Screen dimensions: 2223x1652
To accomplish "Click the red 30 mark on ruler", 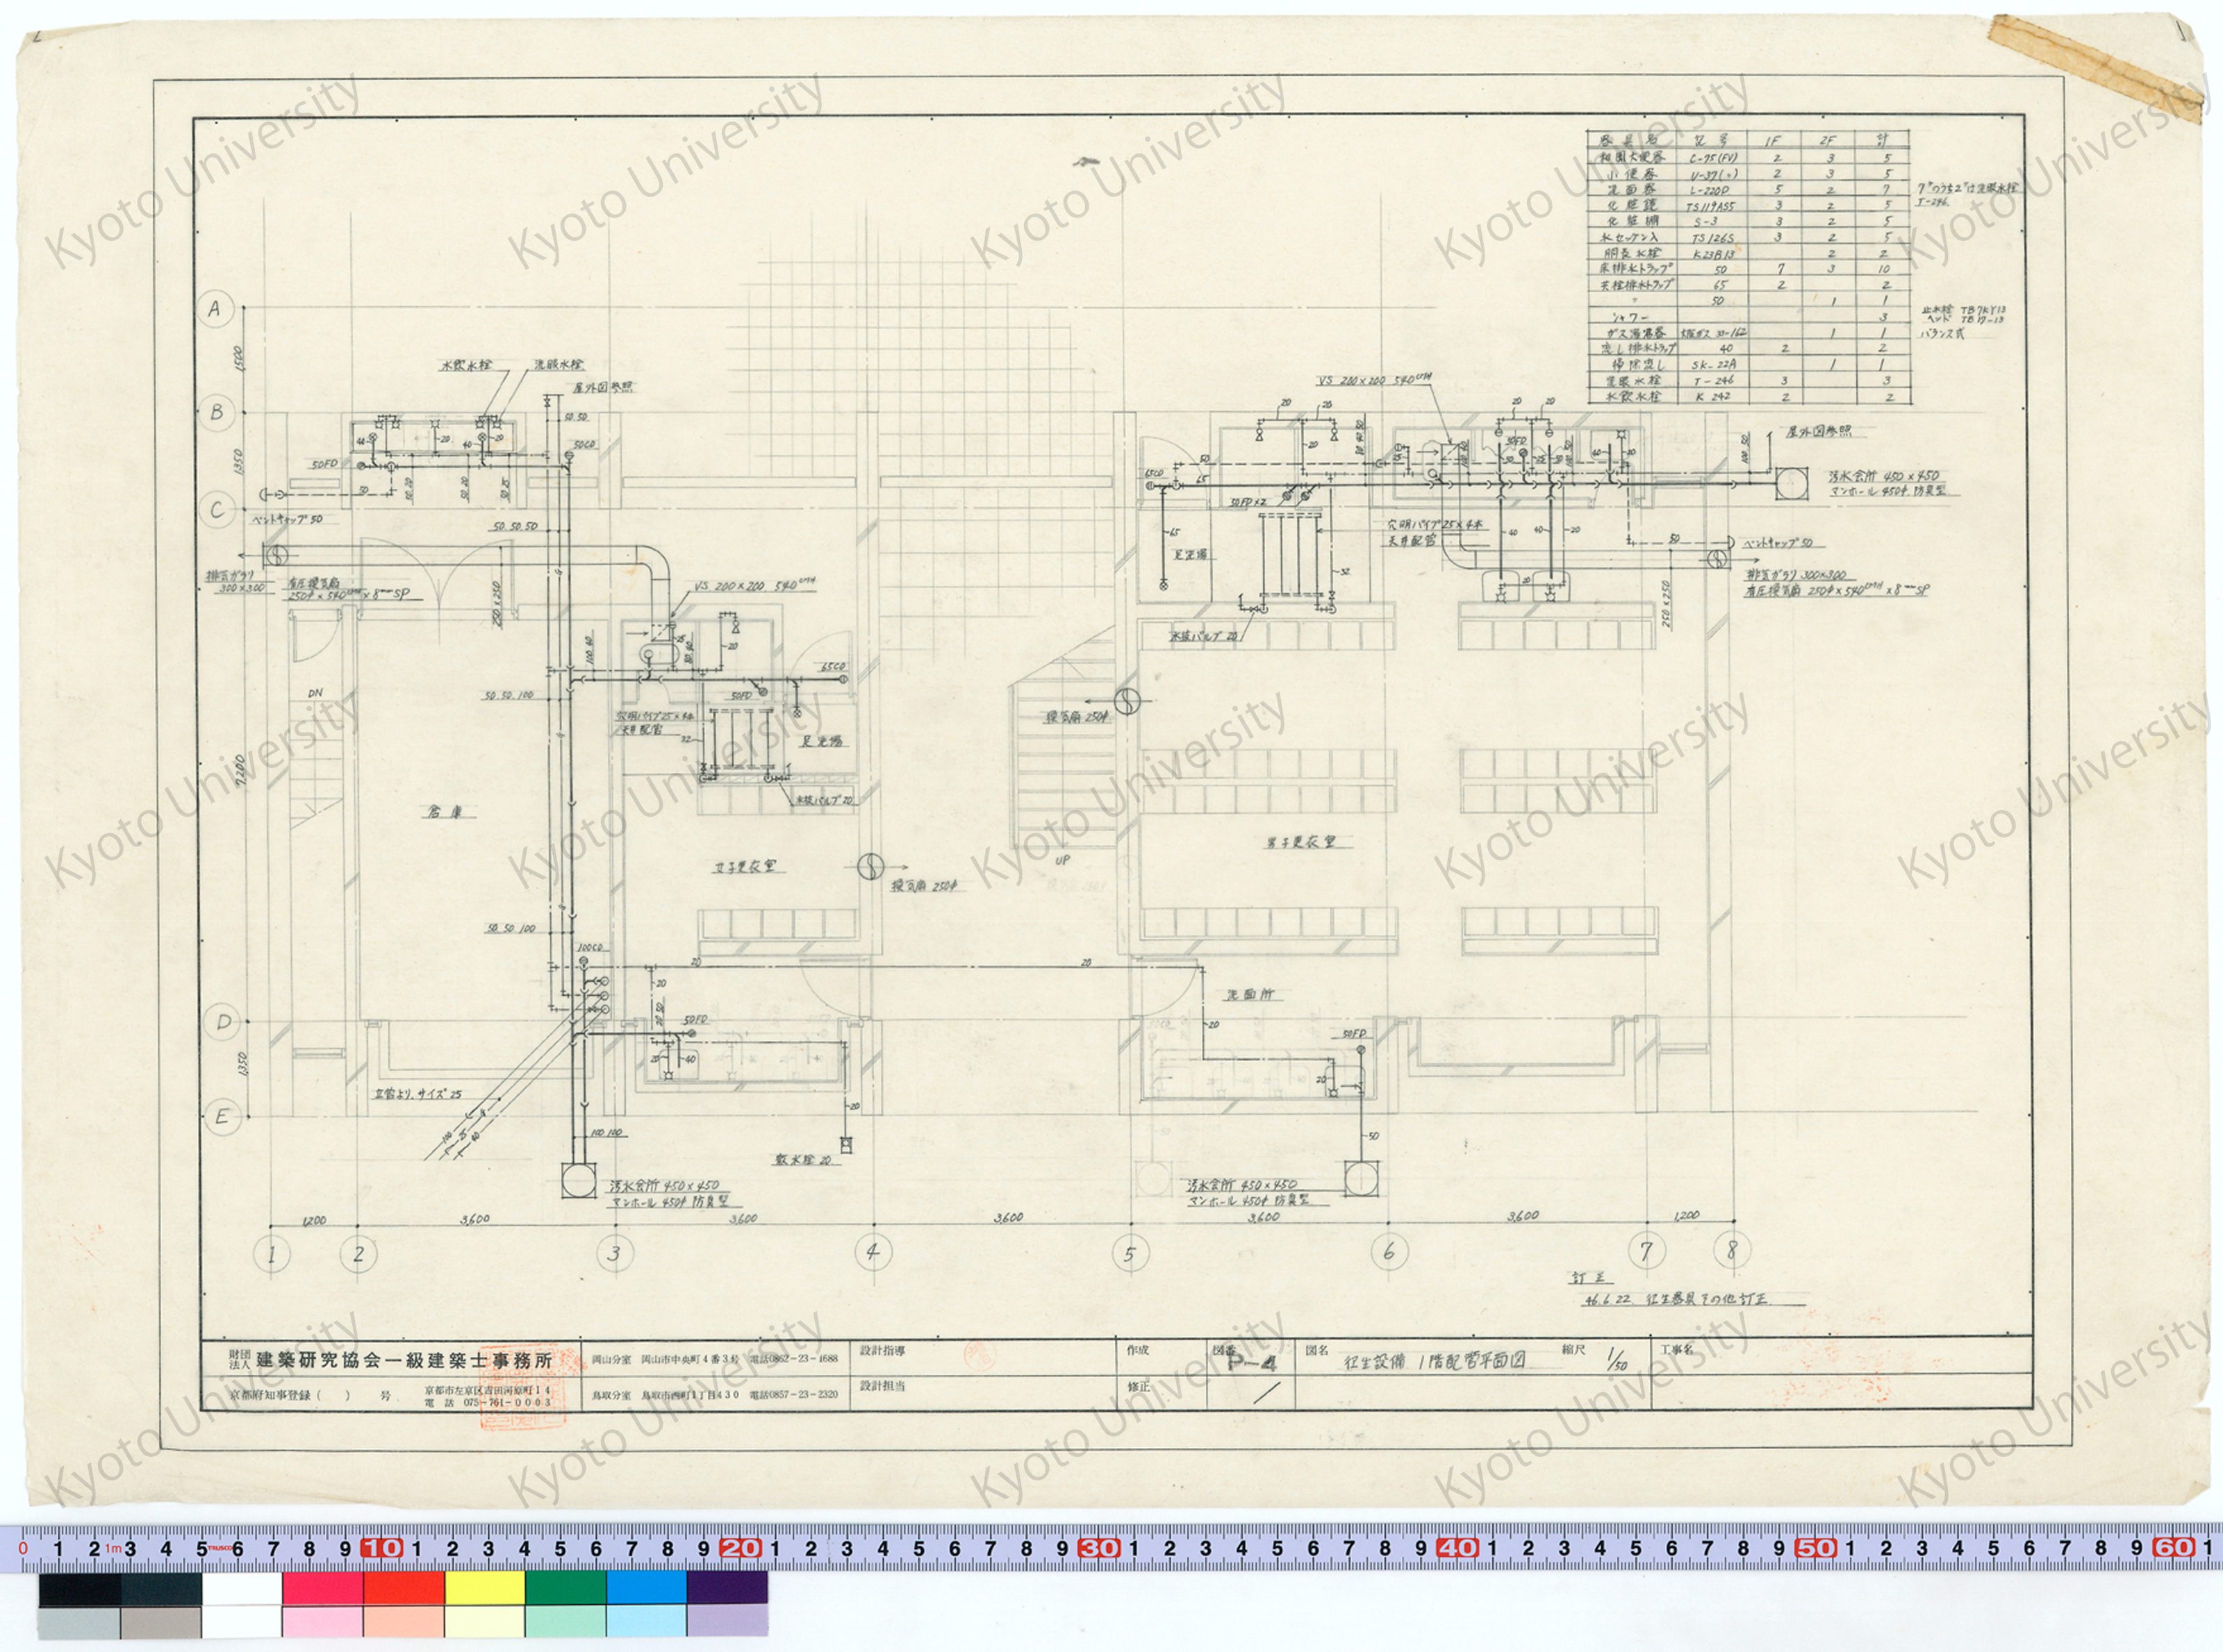I will [x=1098, y=1548].
